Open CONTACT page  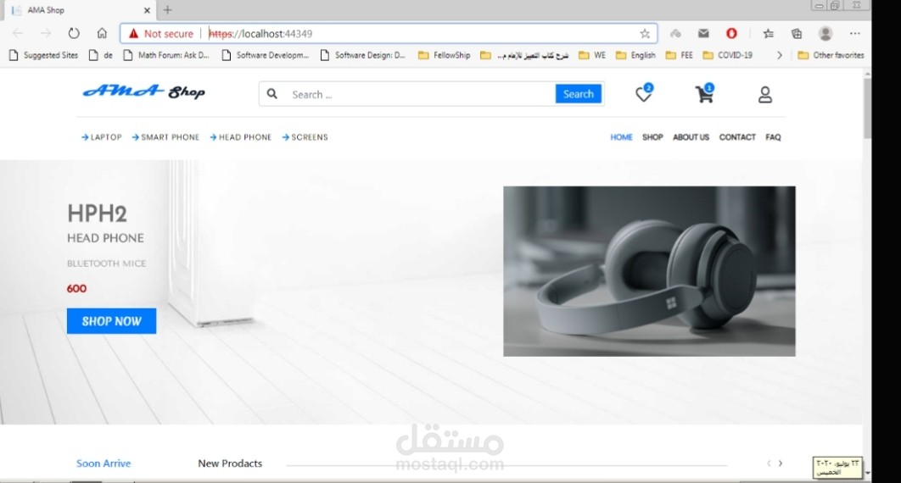pos(737,137)
